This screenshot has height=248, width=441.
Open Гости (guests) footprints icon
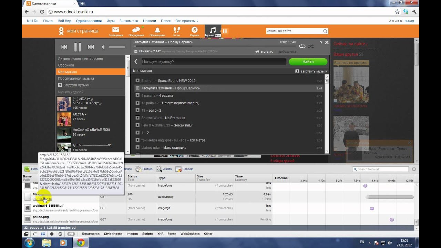tap(176, 32)
